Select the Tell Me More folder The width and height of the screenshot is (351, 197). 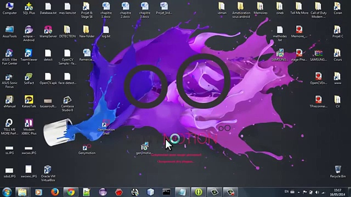(x=299, y=8)
